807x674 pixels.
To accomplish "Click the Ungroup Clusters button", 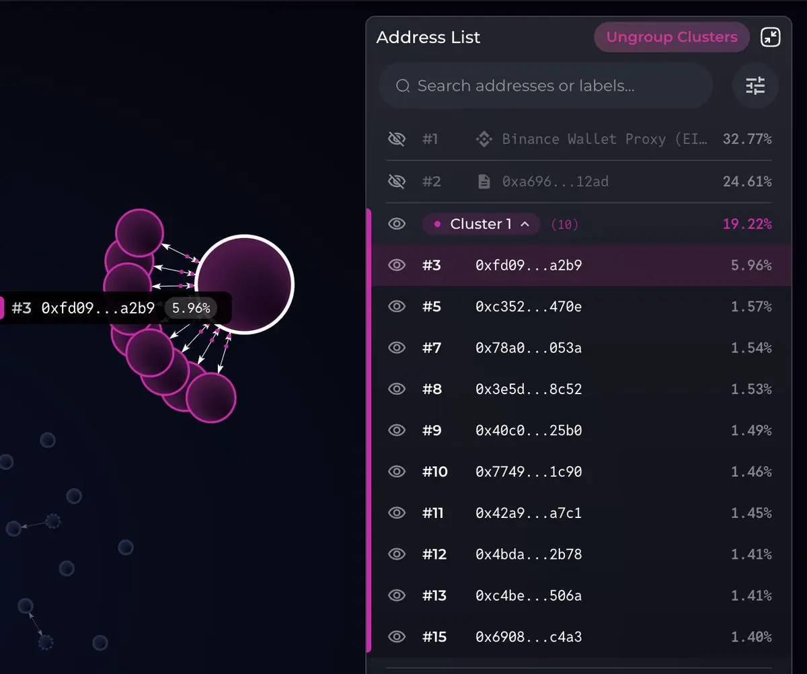I will (671, 37).
